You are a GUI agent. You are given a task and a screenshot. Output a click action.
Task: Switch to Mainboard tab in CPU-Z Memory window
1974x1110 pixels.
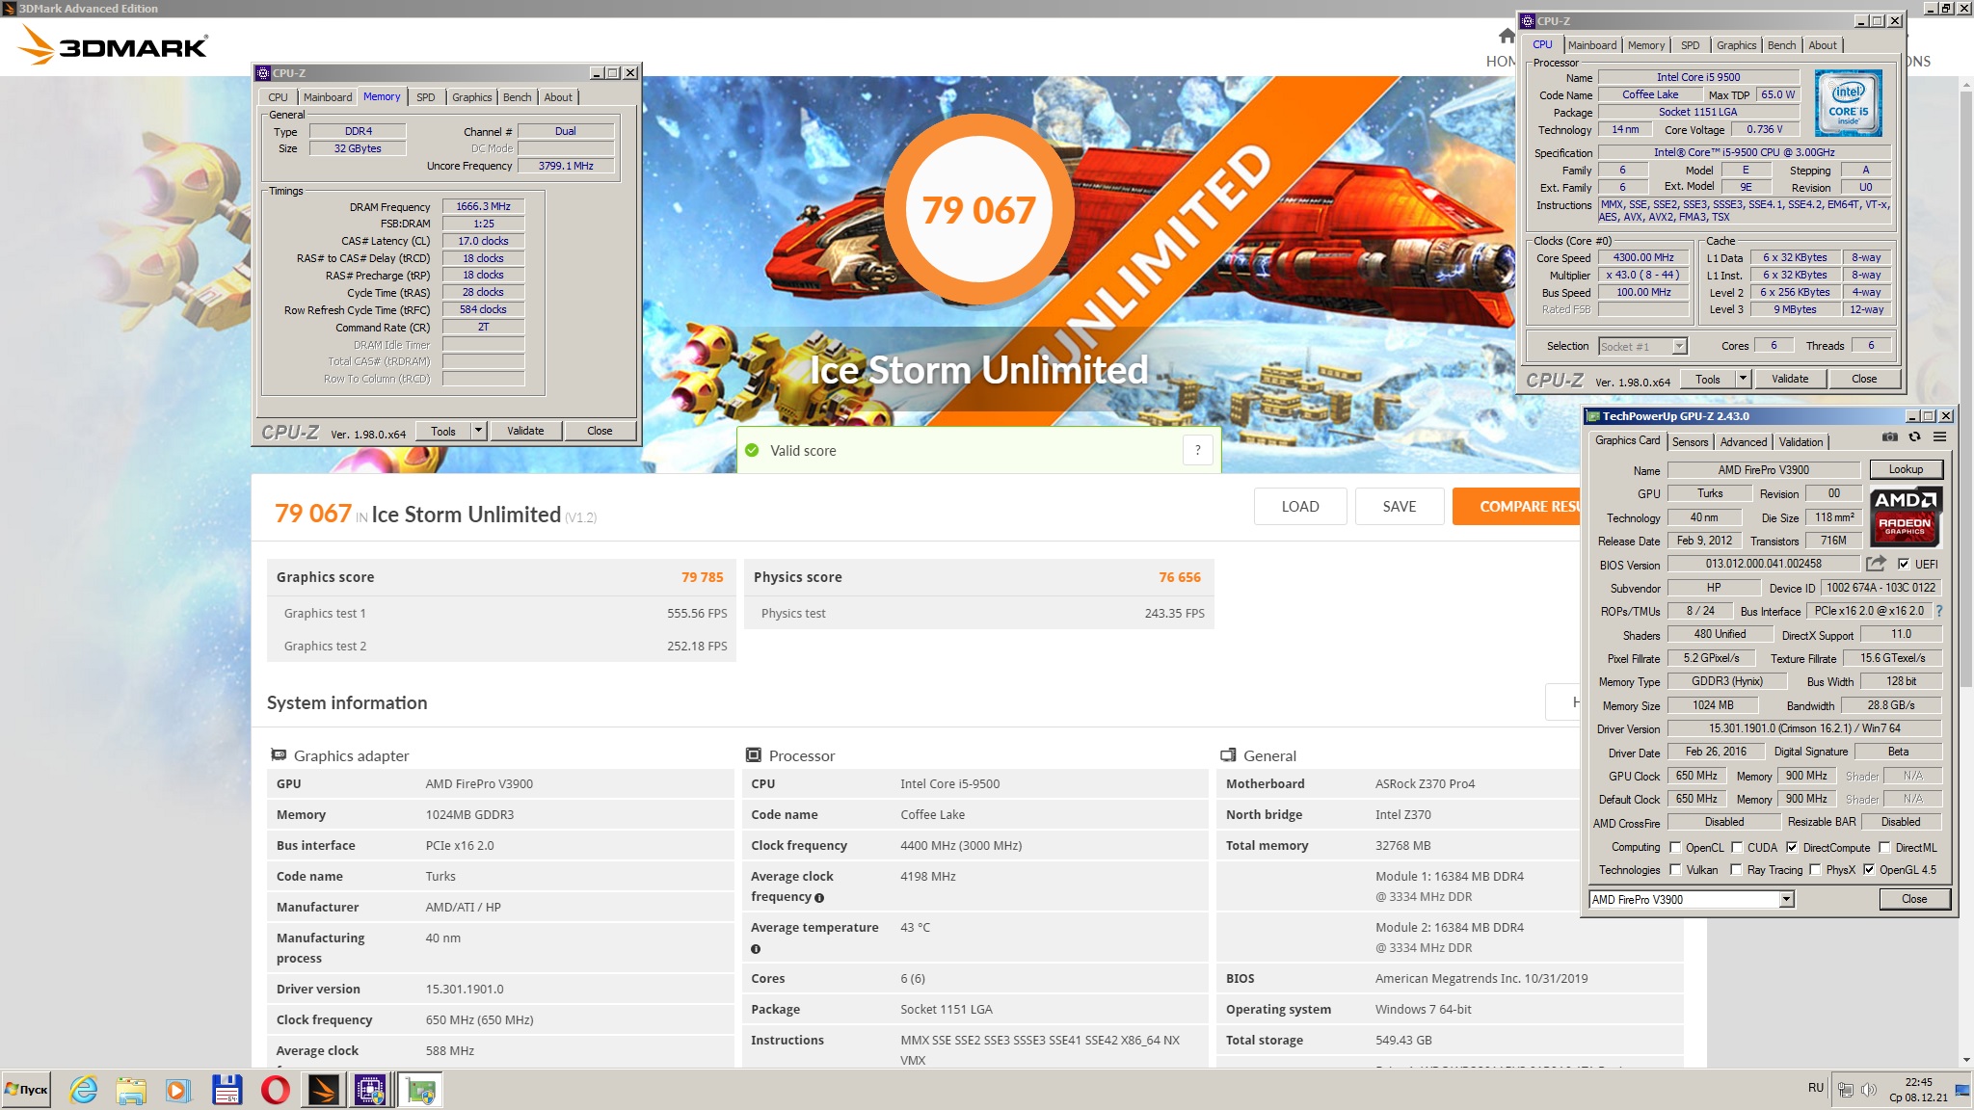point(328,97)
